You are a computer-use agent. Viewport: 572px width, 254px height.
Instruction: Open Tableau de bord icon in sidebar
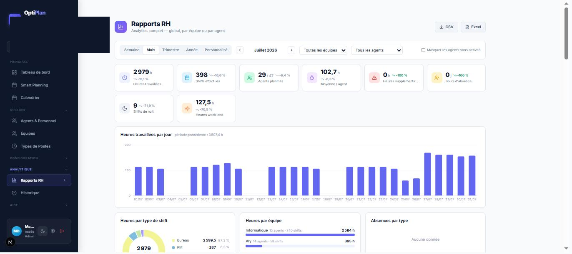[x=15, y=72]
